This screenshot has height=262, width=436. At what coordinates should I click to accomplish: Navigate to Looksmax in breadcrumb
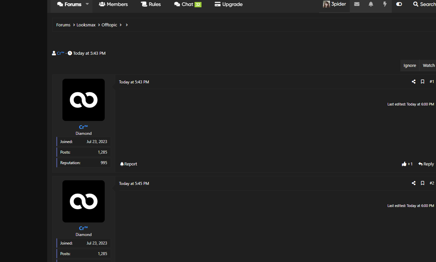click(86, 25)
